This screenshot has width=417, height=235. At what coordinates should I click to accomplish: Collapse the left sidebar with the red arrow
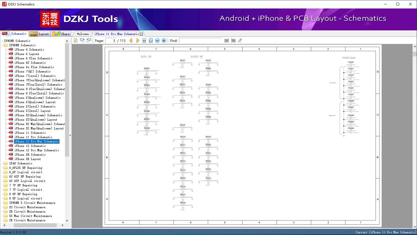click(70, 135)
